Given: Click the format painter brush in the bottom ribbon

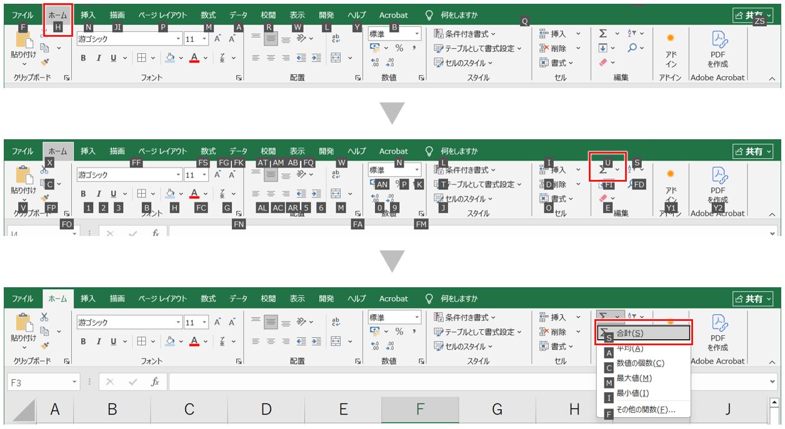Looking at the screenshot, I should [44, 345].
